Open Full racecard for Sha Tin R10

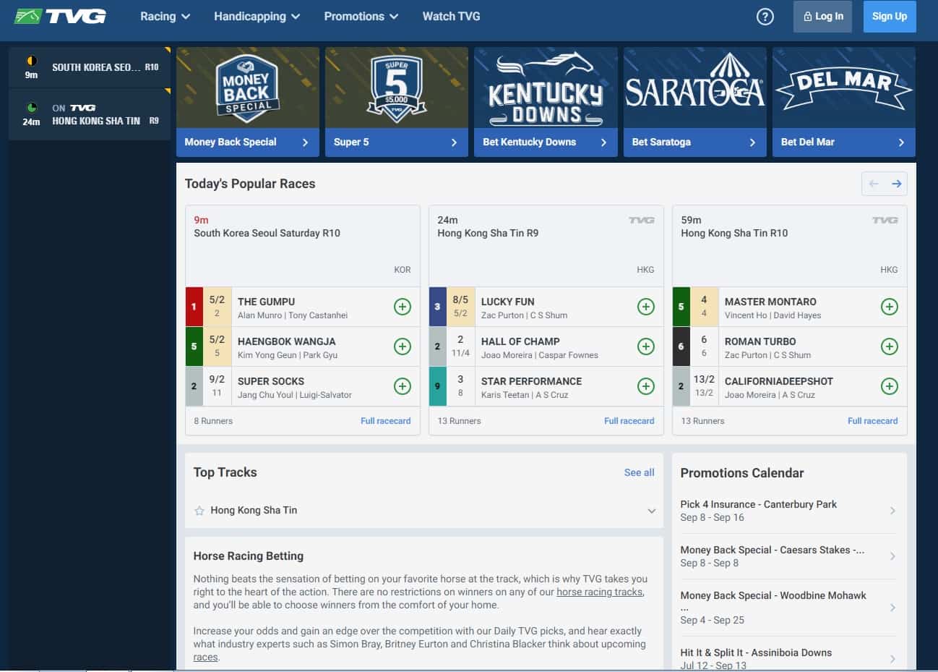(872, 421)
